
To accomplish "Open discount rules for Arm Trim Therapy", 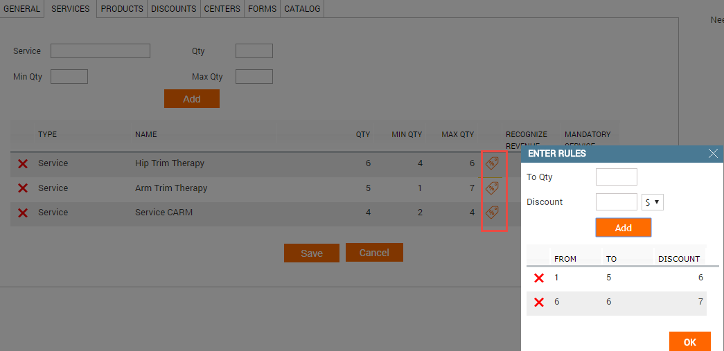I will pos(492,188).
